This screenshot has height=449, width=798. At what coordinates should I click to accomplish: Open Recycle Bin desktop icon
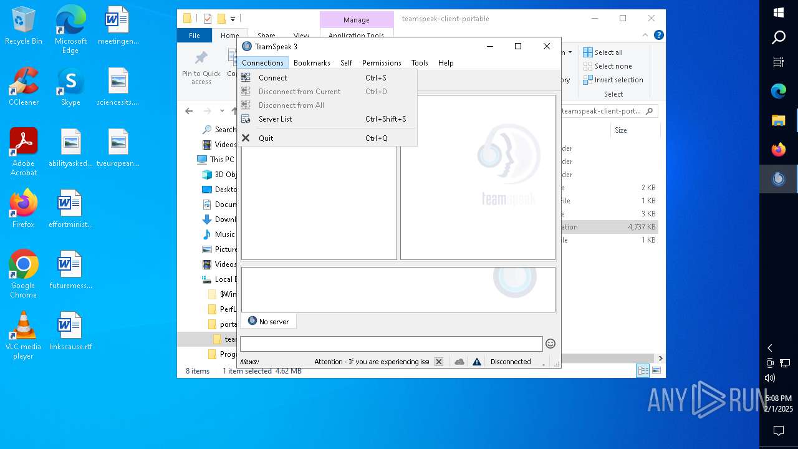pyautogui.click(x=24, y=26)
